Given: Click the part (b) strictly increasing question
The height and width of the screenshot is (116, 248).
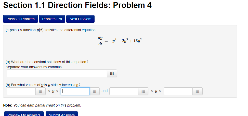Looking at the screenshot, I should [43, 85].
